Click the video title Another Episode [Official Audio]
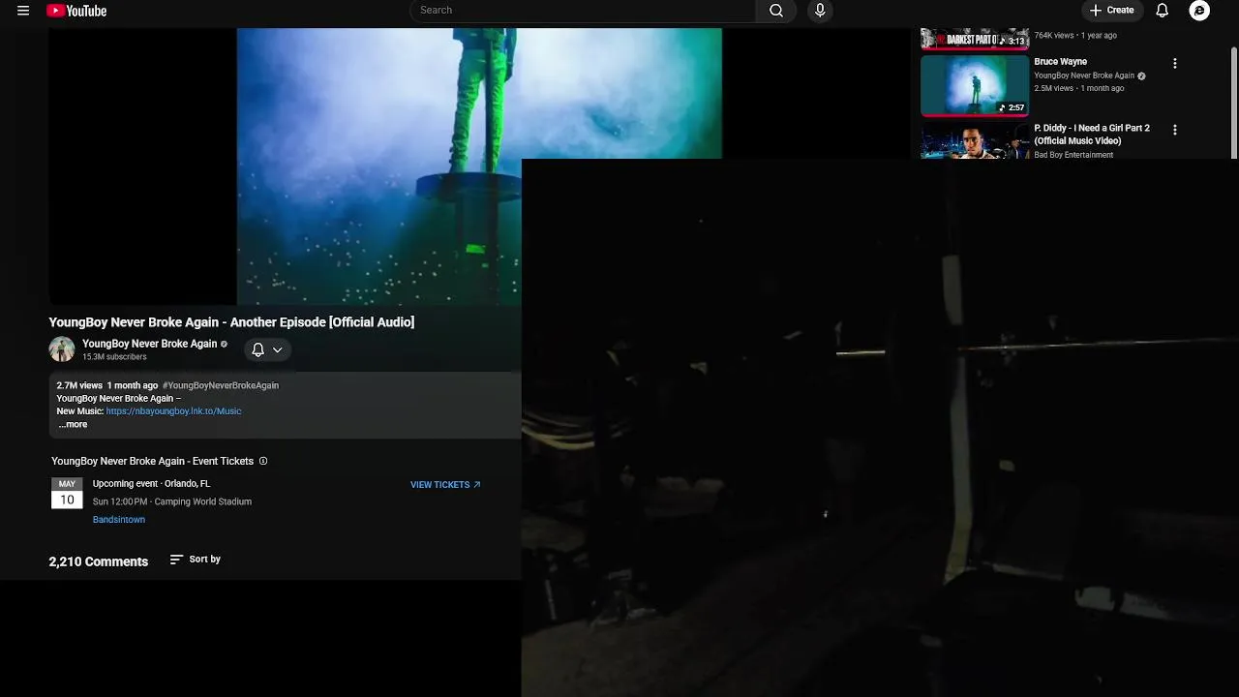Screen dimensions: 1239x697 231,322
